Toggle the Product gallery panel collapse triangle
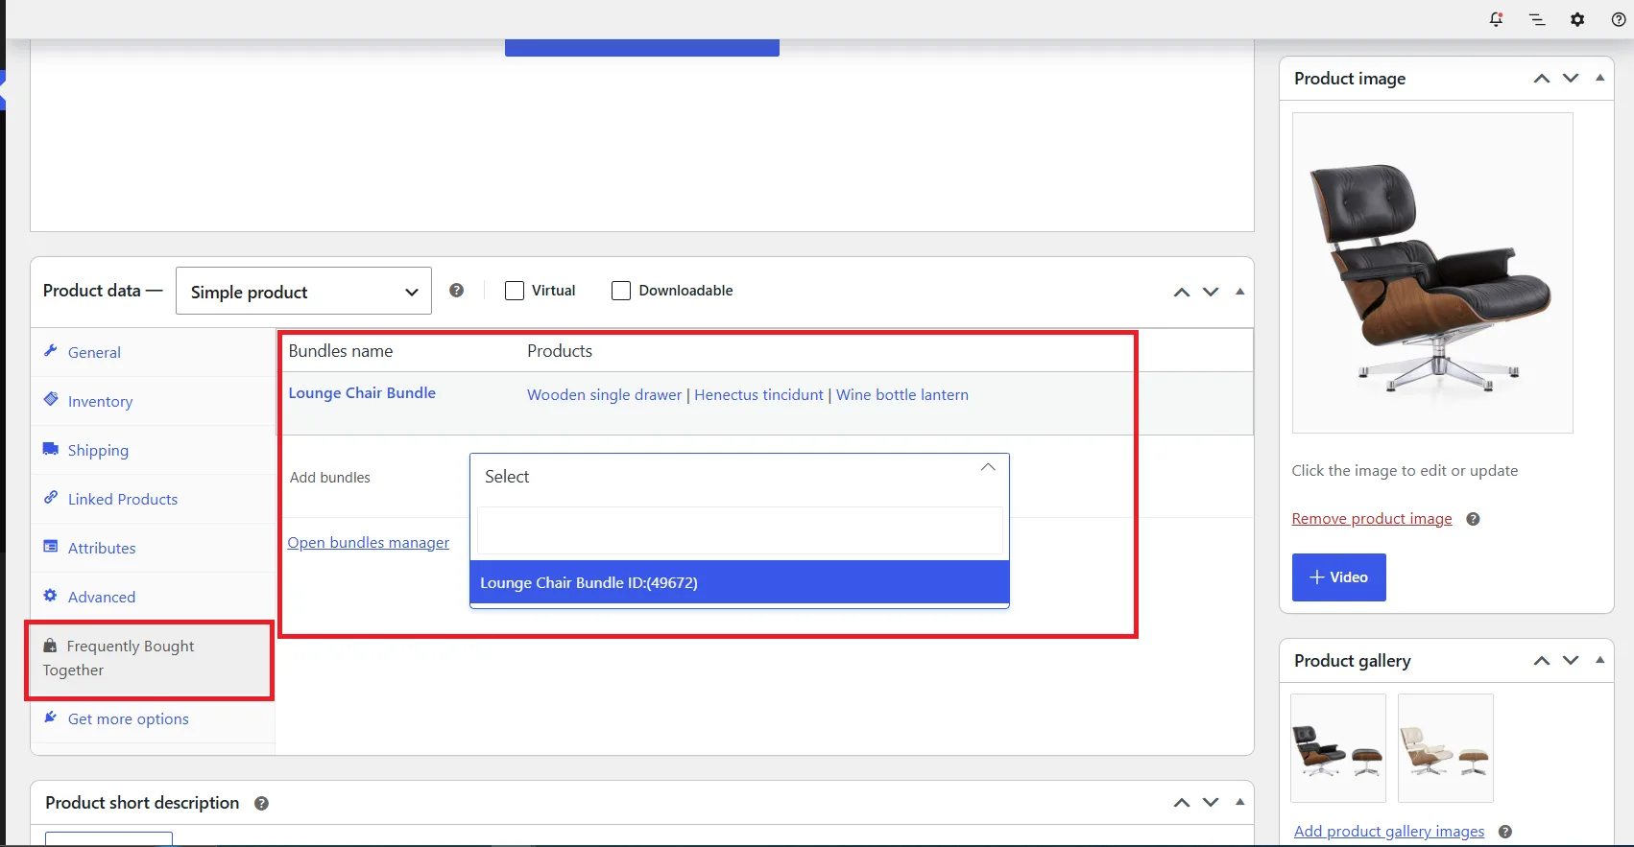 point(1599,661)
